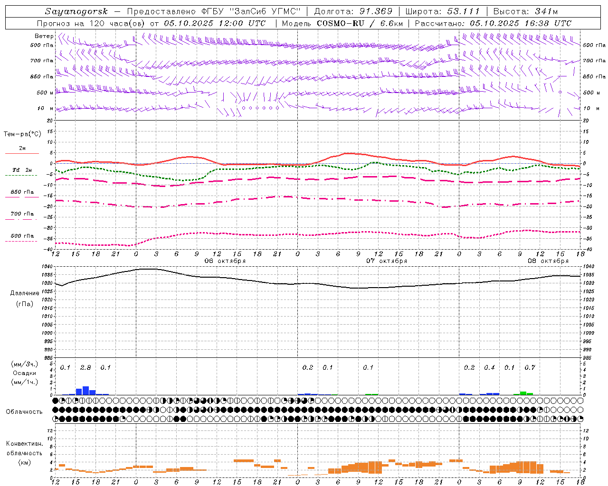The width and height of the screenshot is (608, 486).
Task: Click the 'Облачность' cloudiness label
Action: [24, 412]
